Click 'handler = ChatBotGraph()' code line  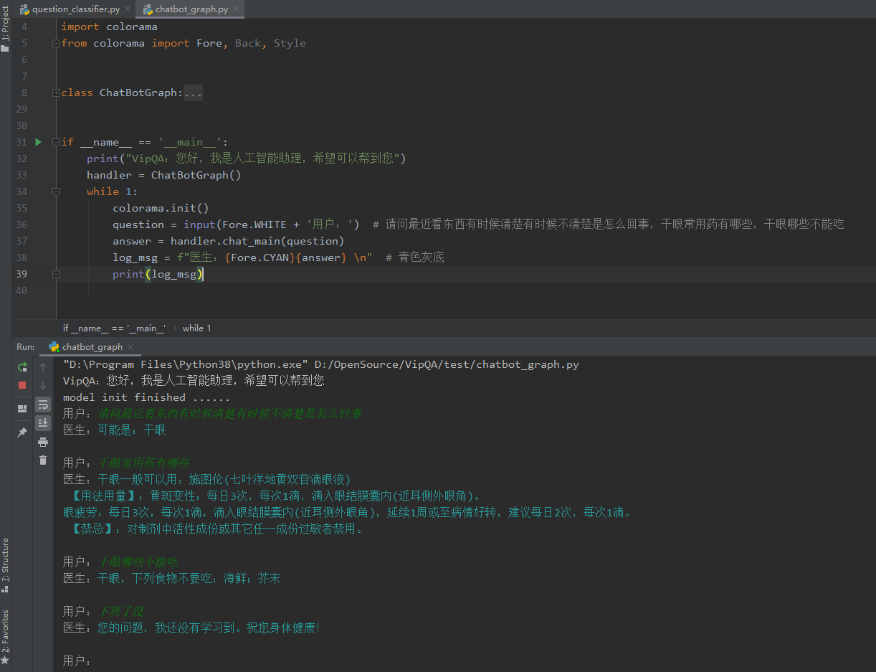point(164,175)
